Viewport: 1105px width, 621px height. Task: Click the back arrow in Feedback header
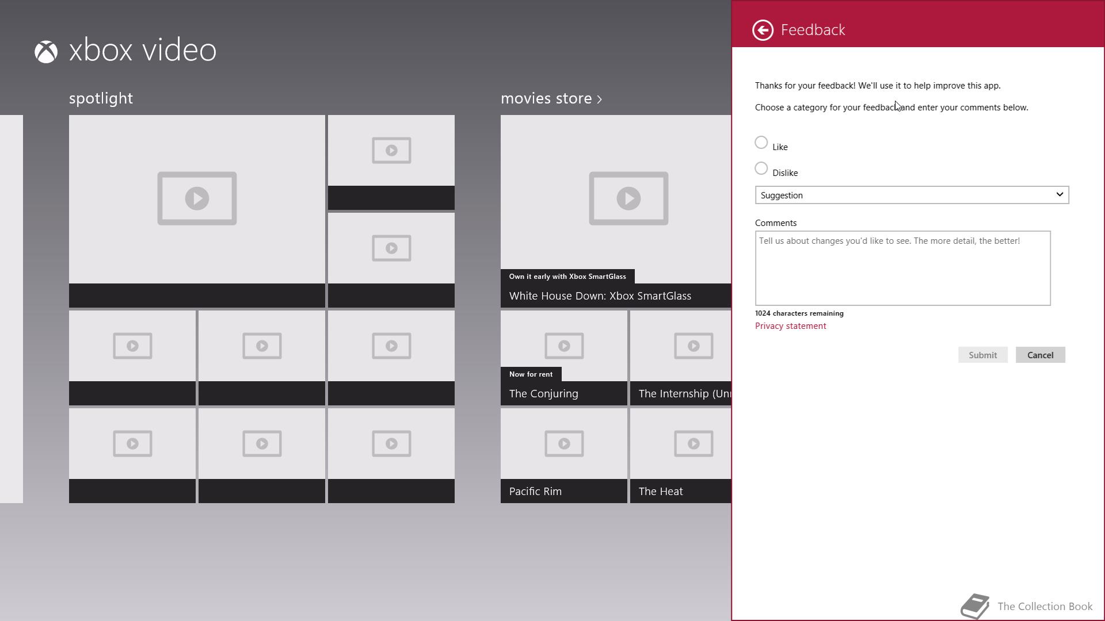763,30
